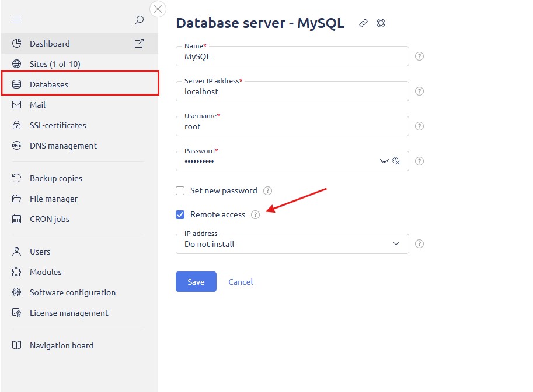Reveal password using the eye icon
Viewport: 533px width, 392px height.
pyautogui.click(x=384, y=161)
